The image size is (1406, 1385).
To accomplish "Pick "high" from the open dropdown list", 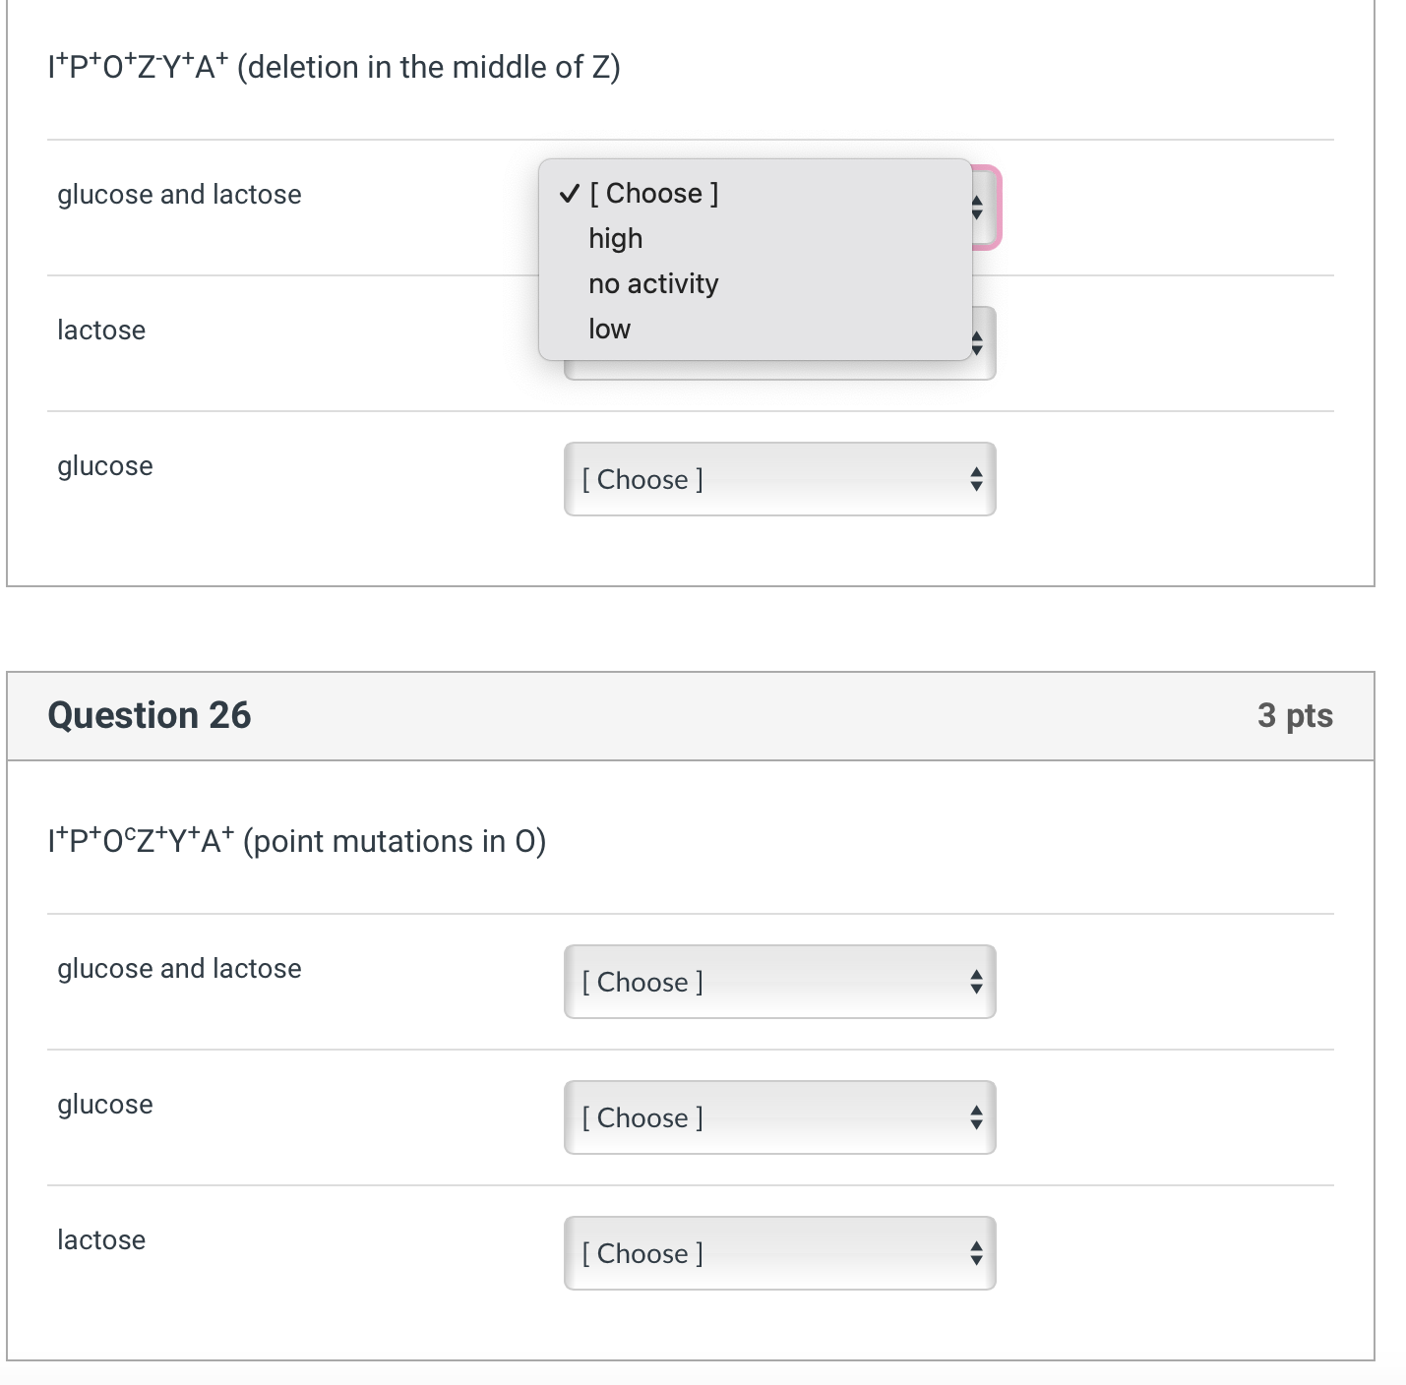I will pos(616,239).
